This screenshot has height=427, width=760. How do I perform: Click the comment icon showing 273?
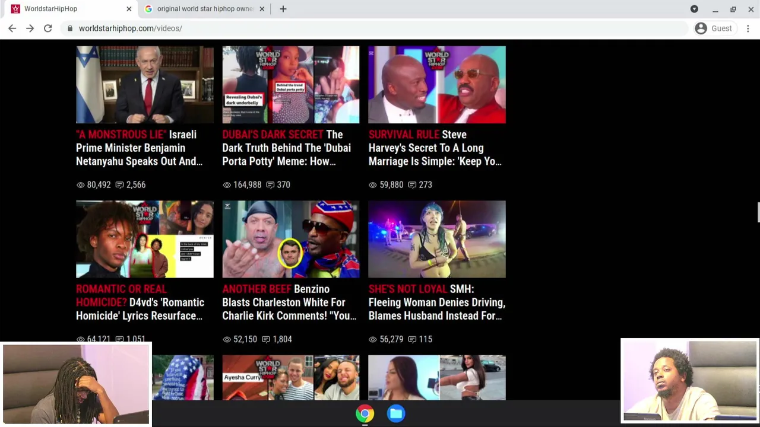click(412, 185)
